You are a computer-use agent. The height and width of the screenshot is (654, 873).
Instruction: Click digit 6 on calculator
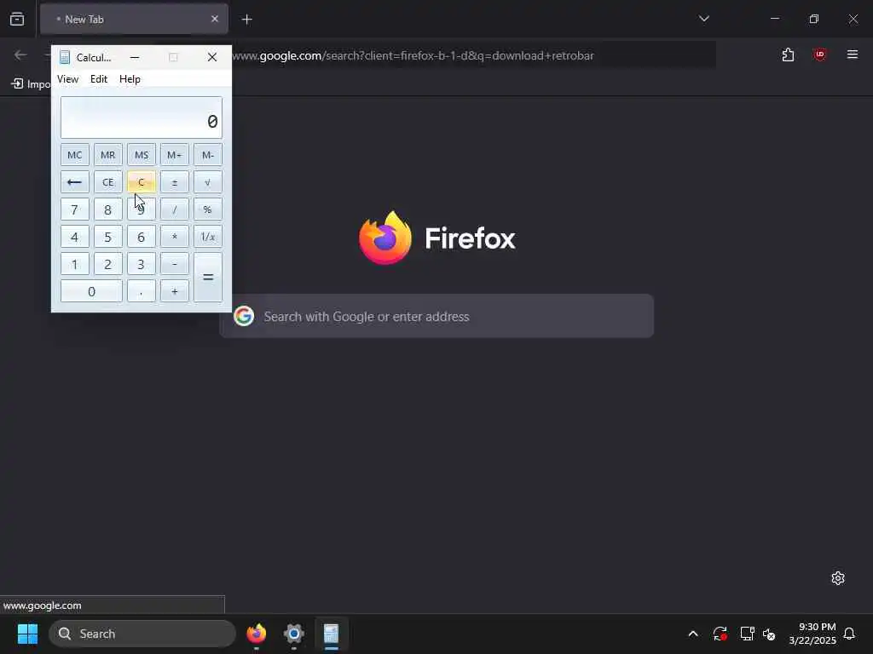[141, 237]
